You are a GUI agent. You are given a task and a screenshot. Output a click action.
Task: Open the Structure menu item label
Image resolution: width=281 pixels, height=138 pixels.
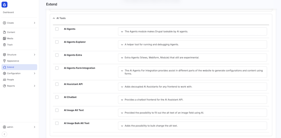pos(12,55)
